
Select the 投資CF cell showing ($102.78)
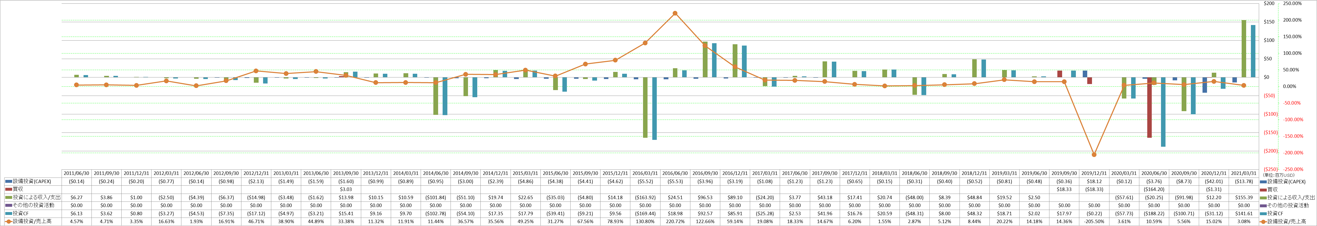pos(435,214)
